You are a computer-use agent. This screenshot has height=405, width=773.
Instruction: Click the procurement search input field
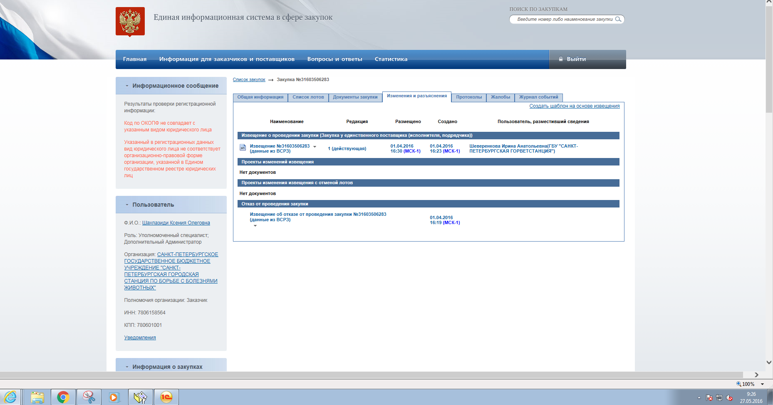pyautogui.click(x=565, y=19)
